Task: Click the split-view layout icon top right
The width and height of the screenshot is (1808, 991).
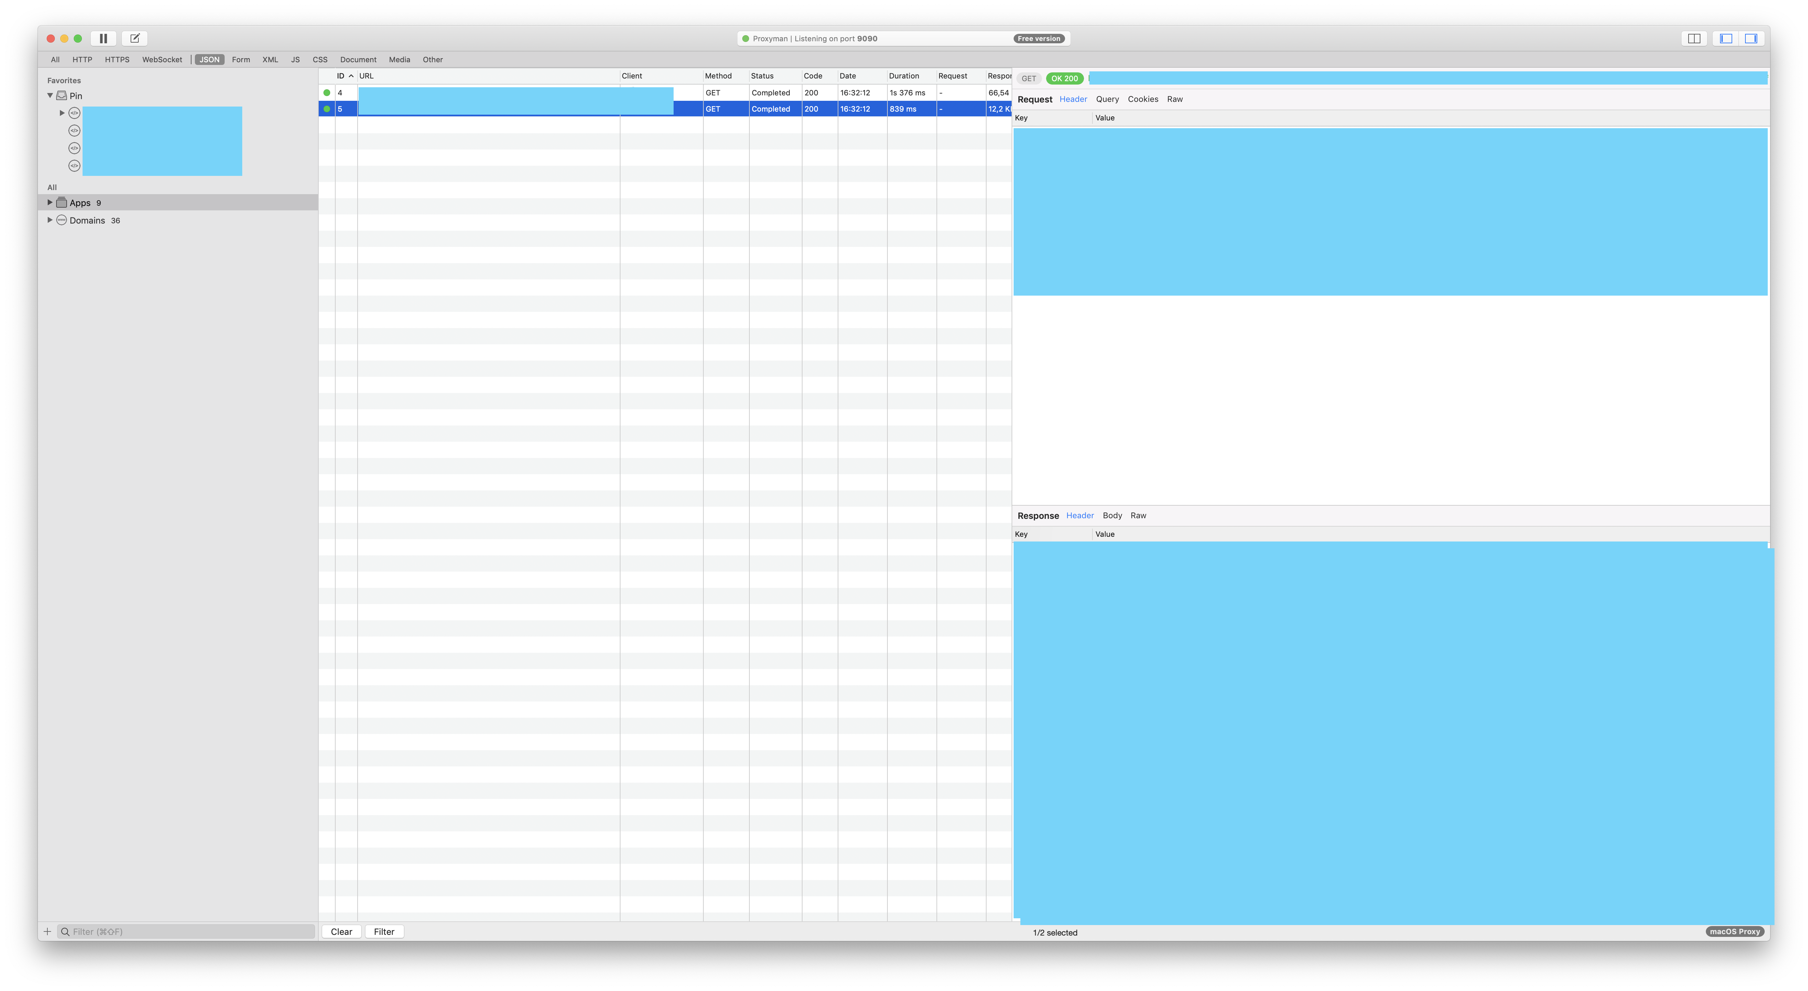Action: [1694, 39]
